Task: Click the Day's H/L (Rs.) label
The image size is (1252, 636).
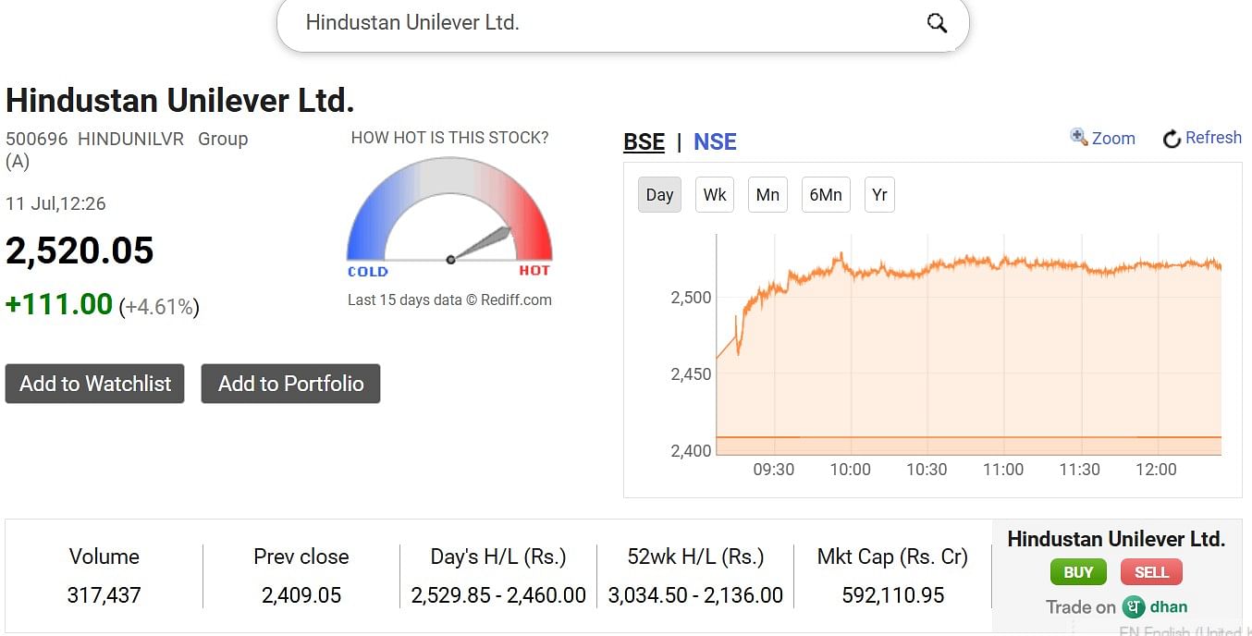Action: click(498, 556)
